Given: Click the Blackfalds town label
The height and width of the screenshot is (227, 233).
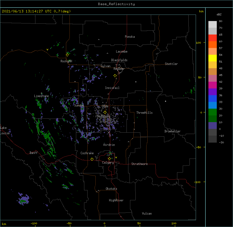Looking at the screenshot, I should [x=119, y=60].
